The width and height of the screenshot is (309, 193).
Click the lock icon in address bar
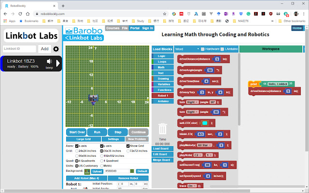[37, 14]
